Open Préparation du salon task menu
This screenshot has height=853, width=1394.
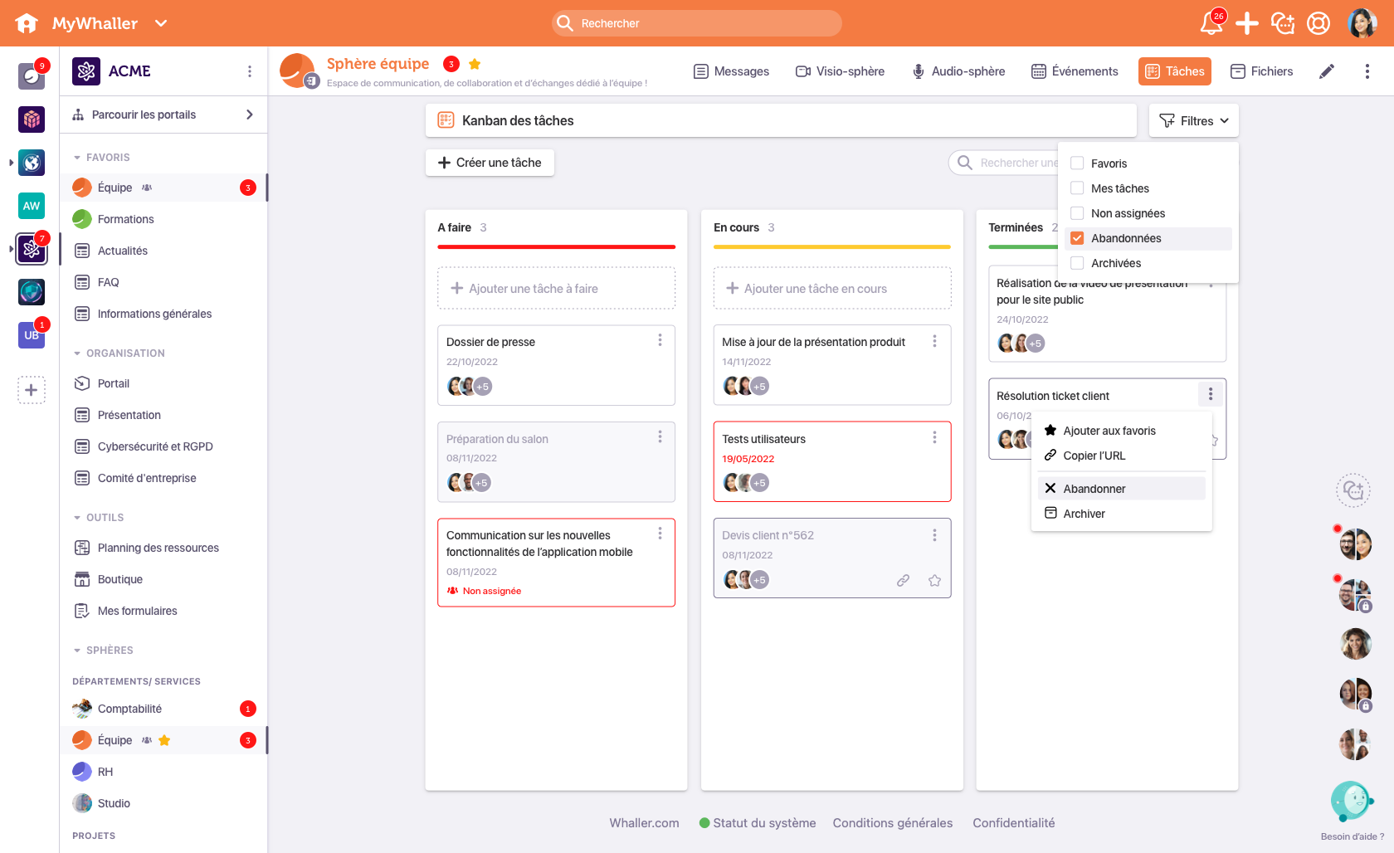click(x=660, y=437)
